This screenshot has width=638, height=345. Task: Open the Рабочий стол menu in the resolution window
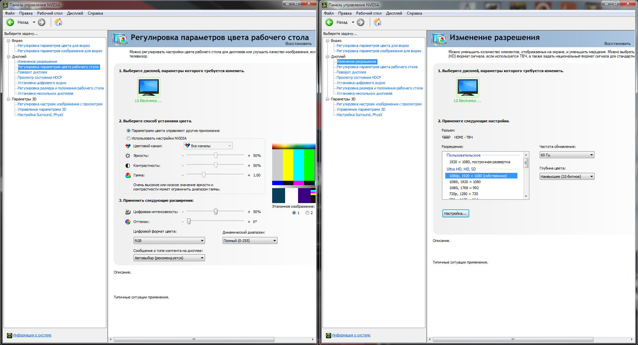coord(369,13)
